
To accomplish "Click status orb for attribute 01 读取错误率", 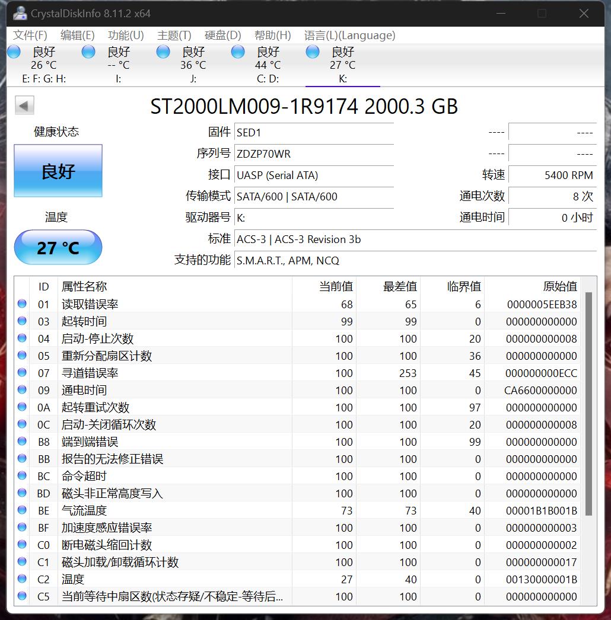I will tap(22, 303).
